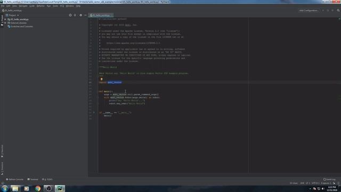Open the View menu
The height and width of the screenshot is (192, 341).
pos(14,6)
